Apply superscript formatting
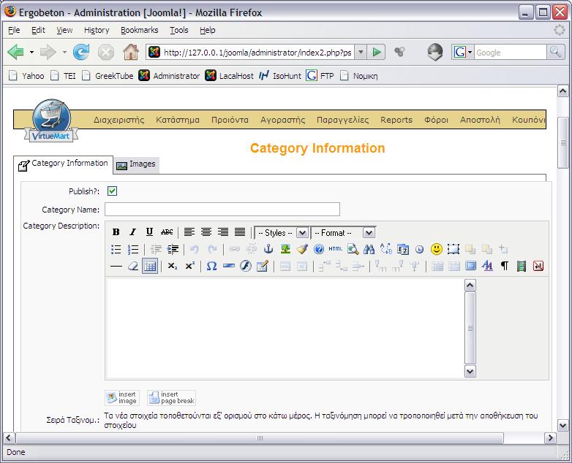572x463 pixels. (x=189, y=267)
